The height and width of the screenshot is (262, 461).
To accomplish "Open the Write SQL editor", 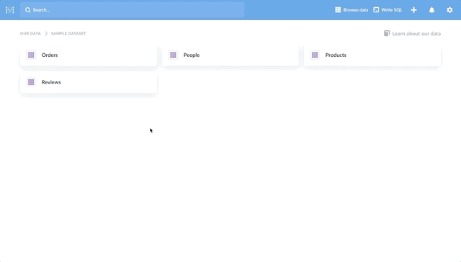I will tap(388, 10).
